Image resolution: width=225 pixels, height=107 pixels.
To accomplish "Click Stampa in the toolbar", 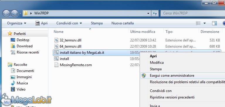I will (97, 23).
